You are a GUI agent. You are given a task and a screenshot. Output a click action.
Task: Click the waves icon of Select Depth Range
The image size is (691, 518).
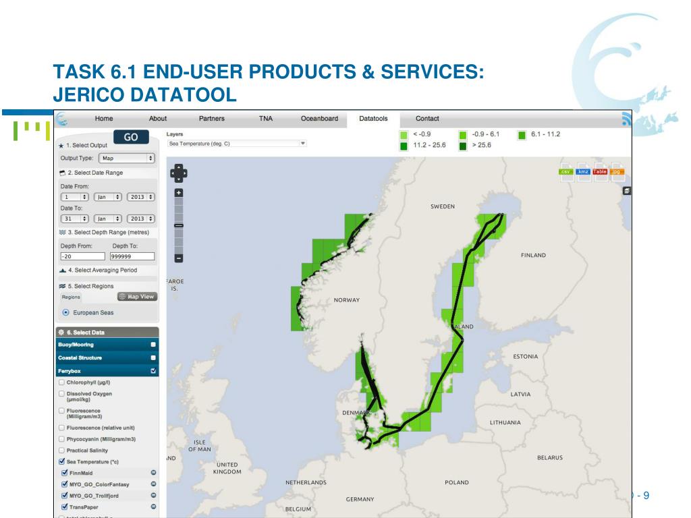(62, 232)
